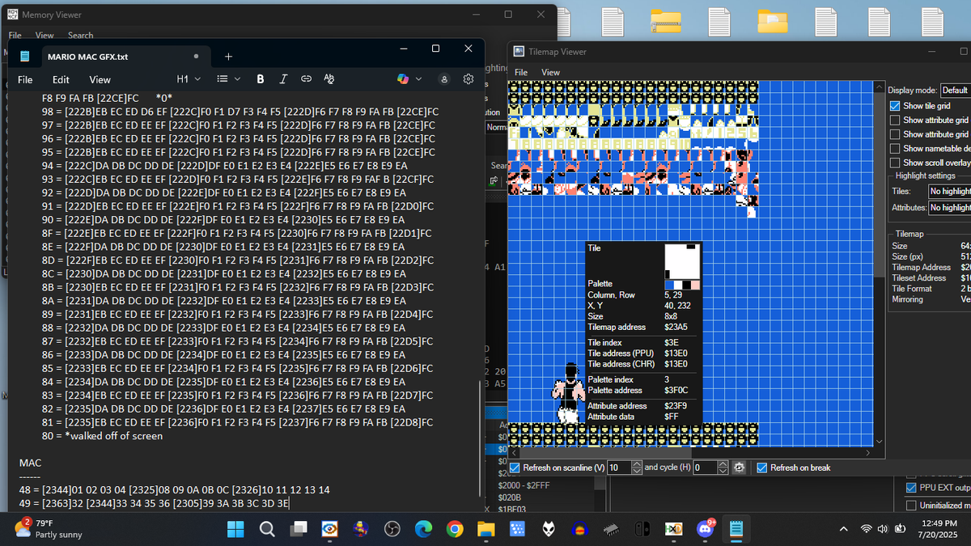Open the Display mode dropdown
This screenshot has height=546, width=971.
(x=955, y=90)
